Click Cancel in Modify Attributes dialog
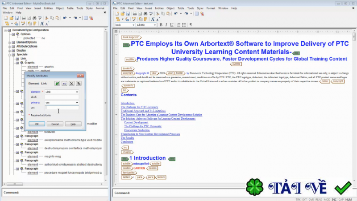This screenshot has height=201, width=357. tap(55, 124)
